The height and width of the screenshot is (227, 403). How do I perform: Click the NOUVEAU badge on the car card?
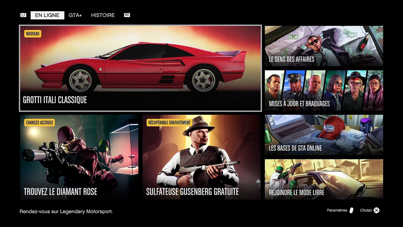point(33,34)
